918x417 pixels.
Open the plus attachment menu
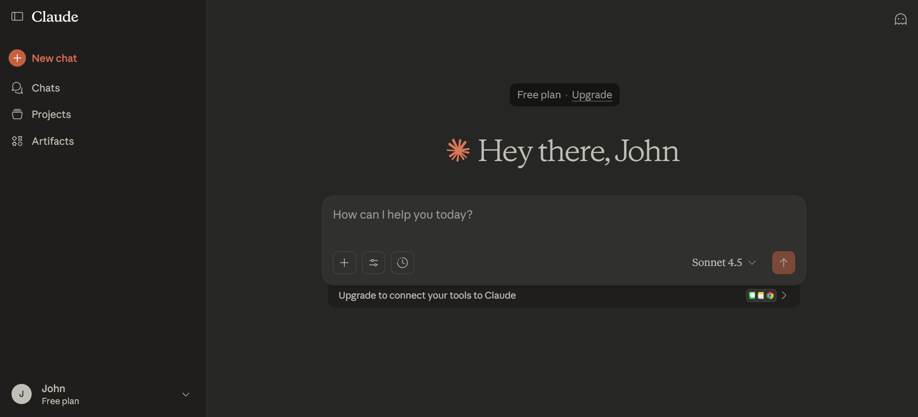344,263
